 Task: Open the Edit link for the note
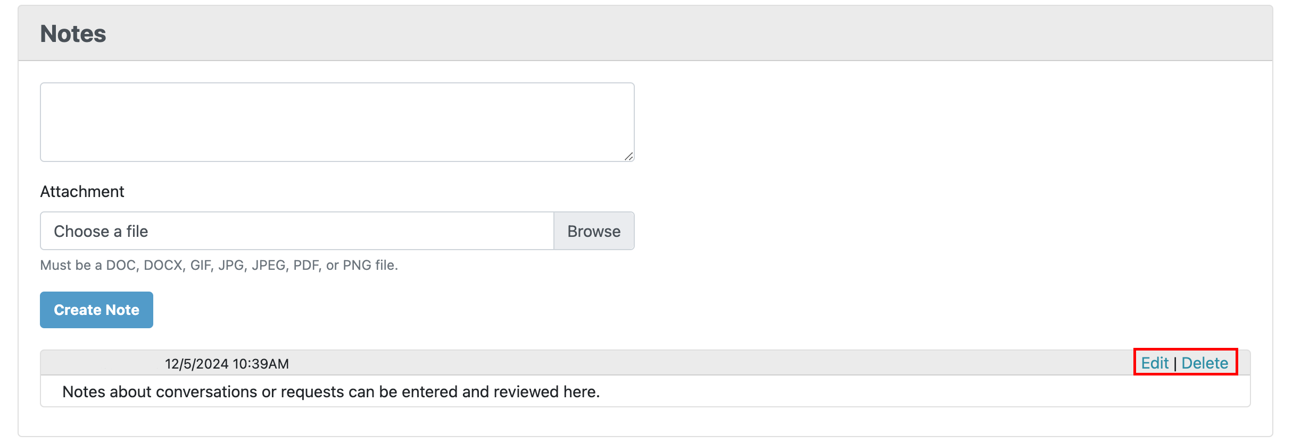1154,363
